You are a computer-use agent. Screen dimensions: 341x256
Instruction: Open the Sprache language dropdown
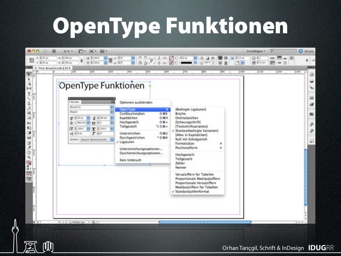coord(97,139)
